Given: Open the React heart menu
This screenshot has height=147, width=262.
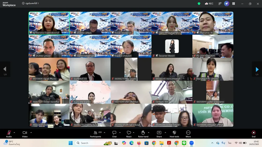Looking at the screenshot, I should [x=129, y=134].
